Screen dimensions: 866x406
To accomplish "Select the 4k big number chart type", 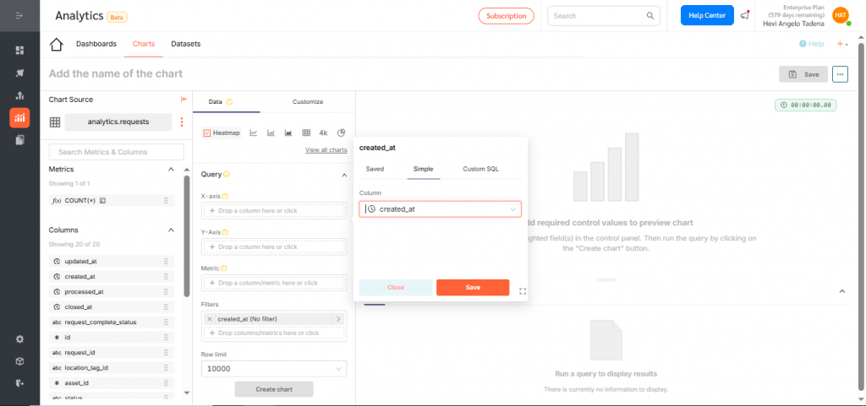I will click(323, 133).
